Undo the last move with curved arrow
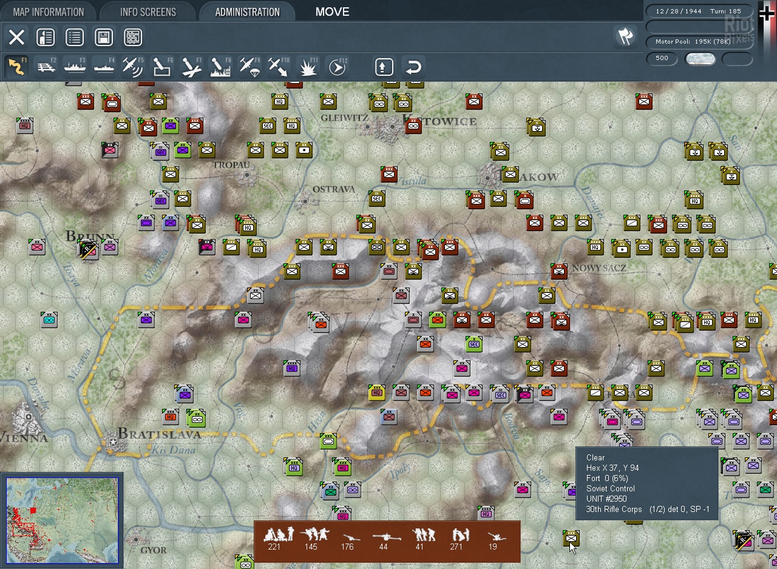Screen dimensions: 777x569 pos(413,67)
